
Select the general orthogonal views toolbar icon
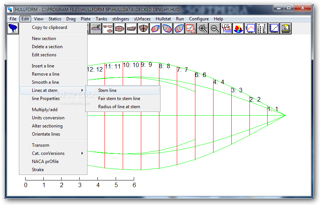tap(108, 29)
